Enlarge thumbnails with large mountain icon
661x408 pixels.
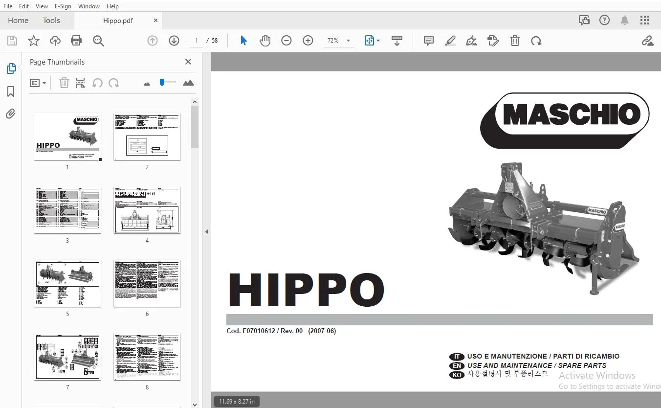pyautogui.click(x=188, y=83)
